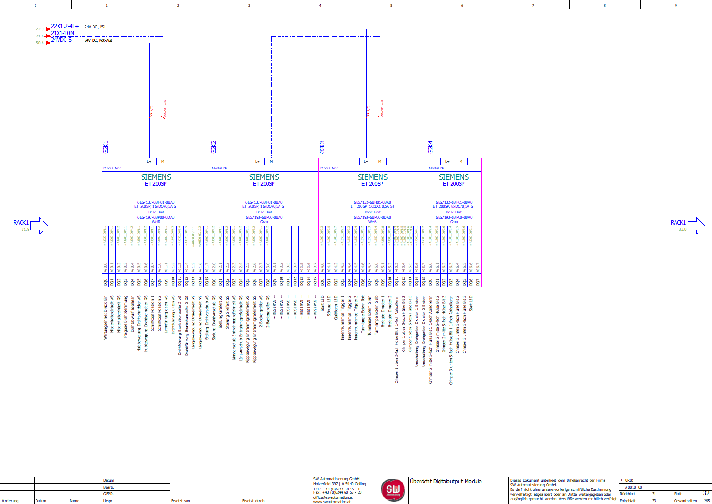Click address A26.7 in module -32K4
Image resolution: width=712 pixels, height=504 pixels.
pos(478,267)
